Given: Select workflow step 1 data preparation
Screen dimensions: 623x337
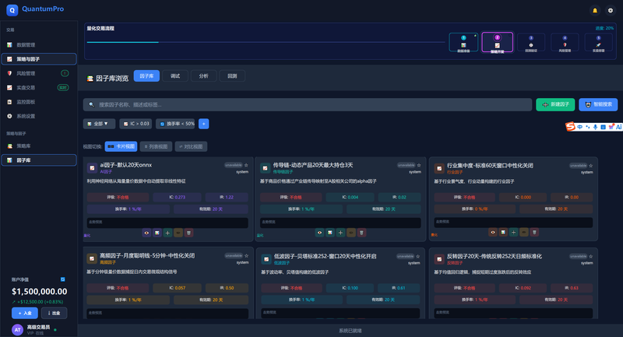Looking at the screenshot, I should pyautogui.click(x=463, y=43).
